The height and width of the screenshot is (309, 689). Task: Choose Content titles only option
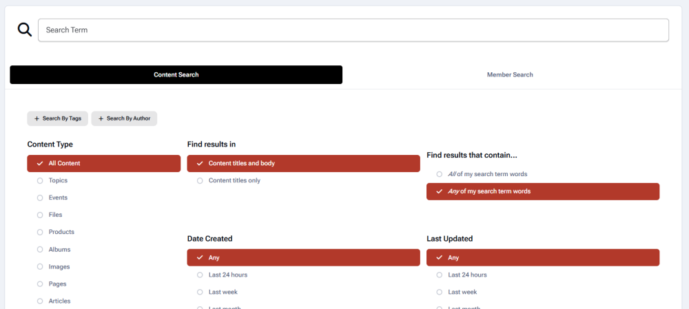click(x=234, y=180)
